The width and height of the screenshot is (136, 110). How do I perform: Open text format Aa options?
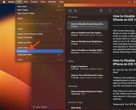(x=117, y=11)
